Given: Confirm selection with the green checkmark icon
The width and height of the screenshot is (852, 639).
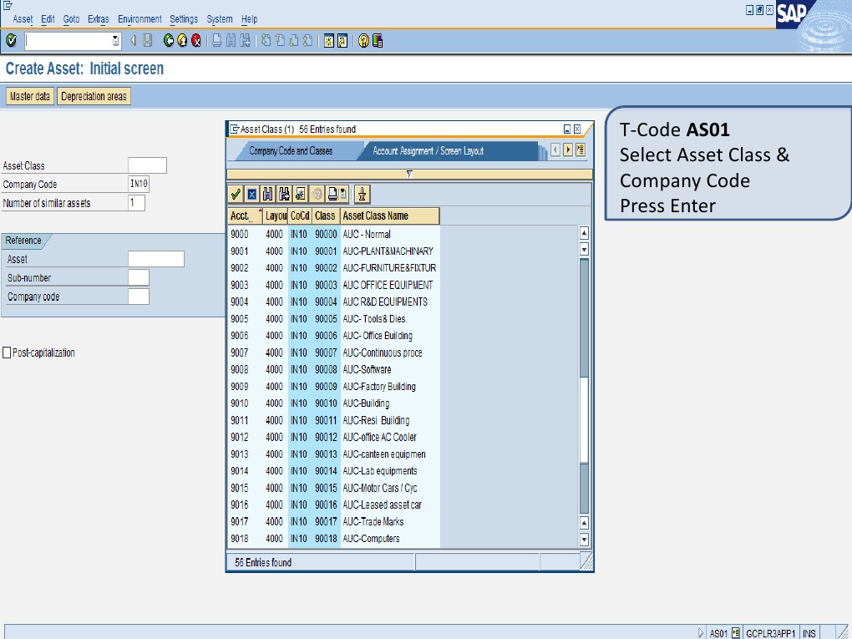Looking at the screenshot, I should [x=235, y=193].
